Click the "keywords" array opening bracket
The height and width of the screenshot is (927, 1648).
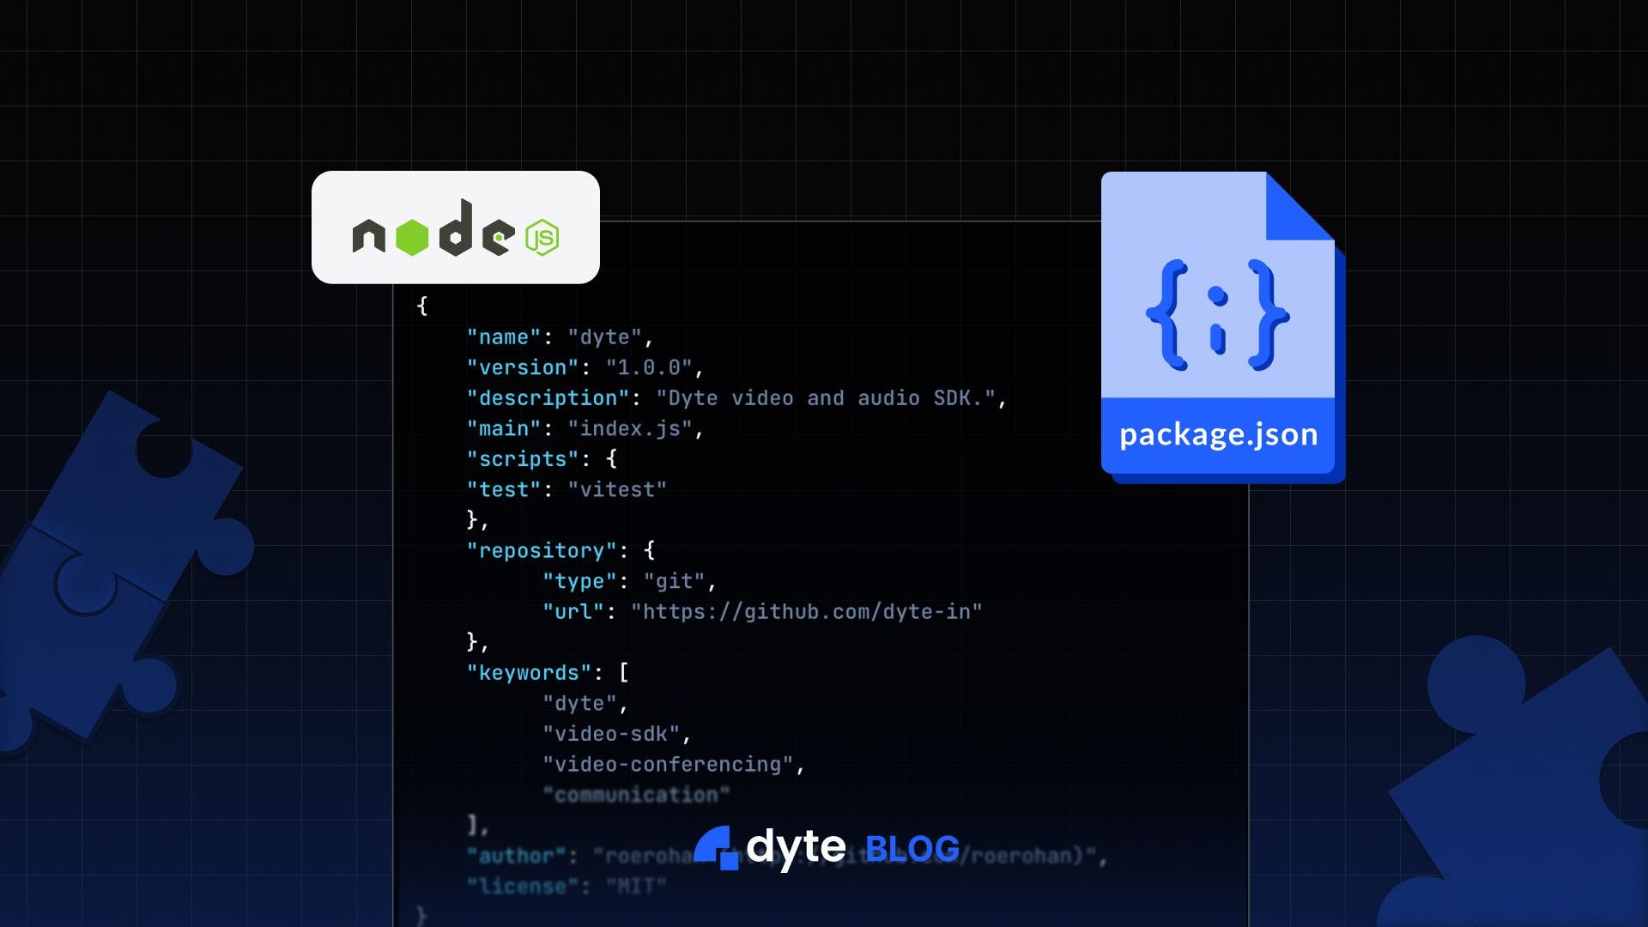[624, 673]
